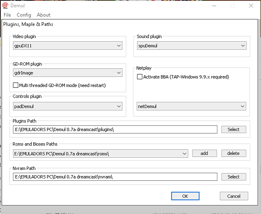Click the 'Video plugin' group label
Viewport: 261px width, 214px height.
(24, 36)
